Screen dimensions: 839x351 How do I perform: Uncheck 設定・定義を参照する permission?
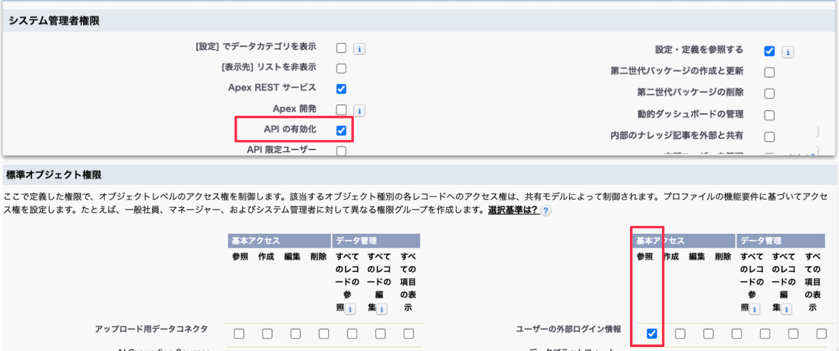(769, 51)
